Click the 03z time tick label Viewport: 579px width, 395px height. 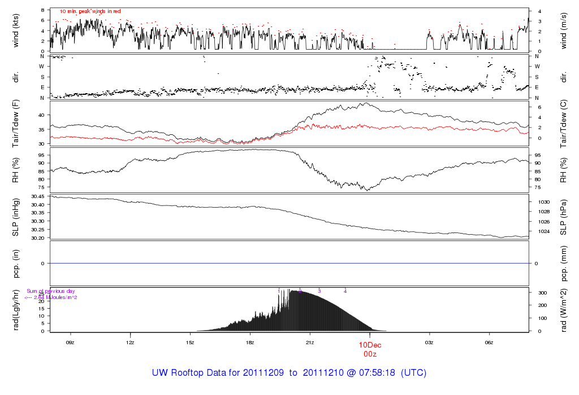(x=429, y=342)
